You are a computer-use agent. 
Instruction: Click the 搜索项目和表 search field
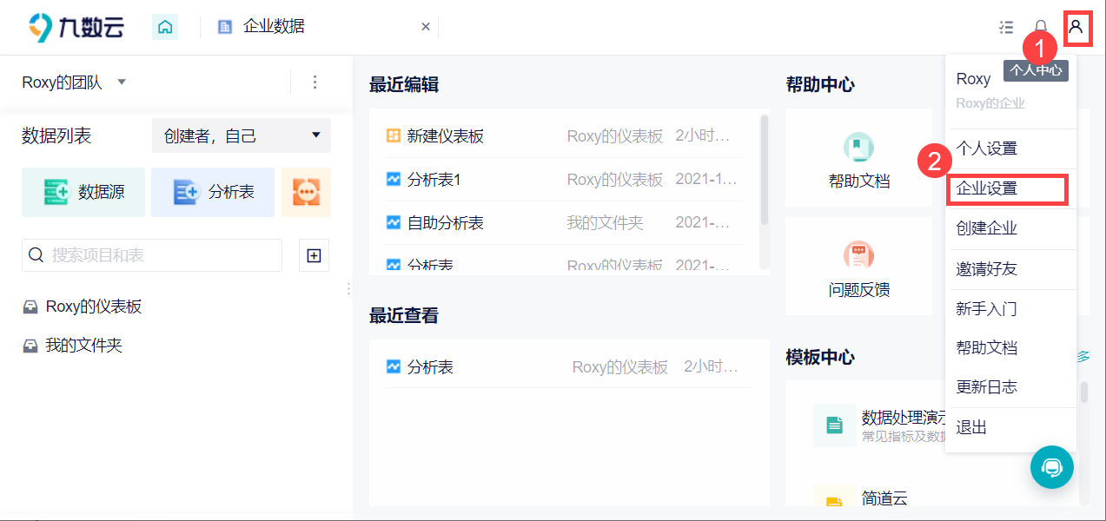point(152,255)
